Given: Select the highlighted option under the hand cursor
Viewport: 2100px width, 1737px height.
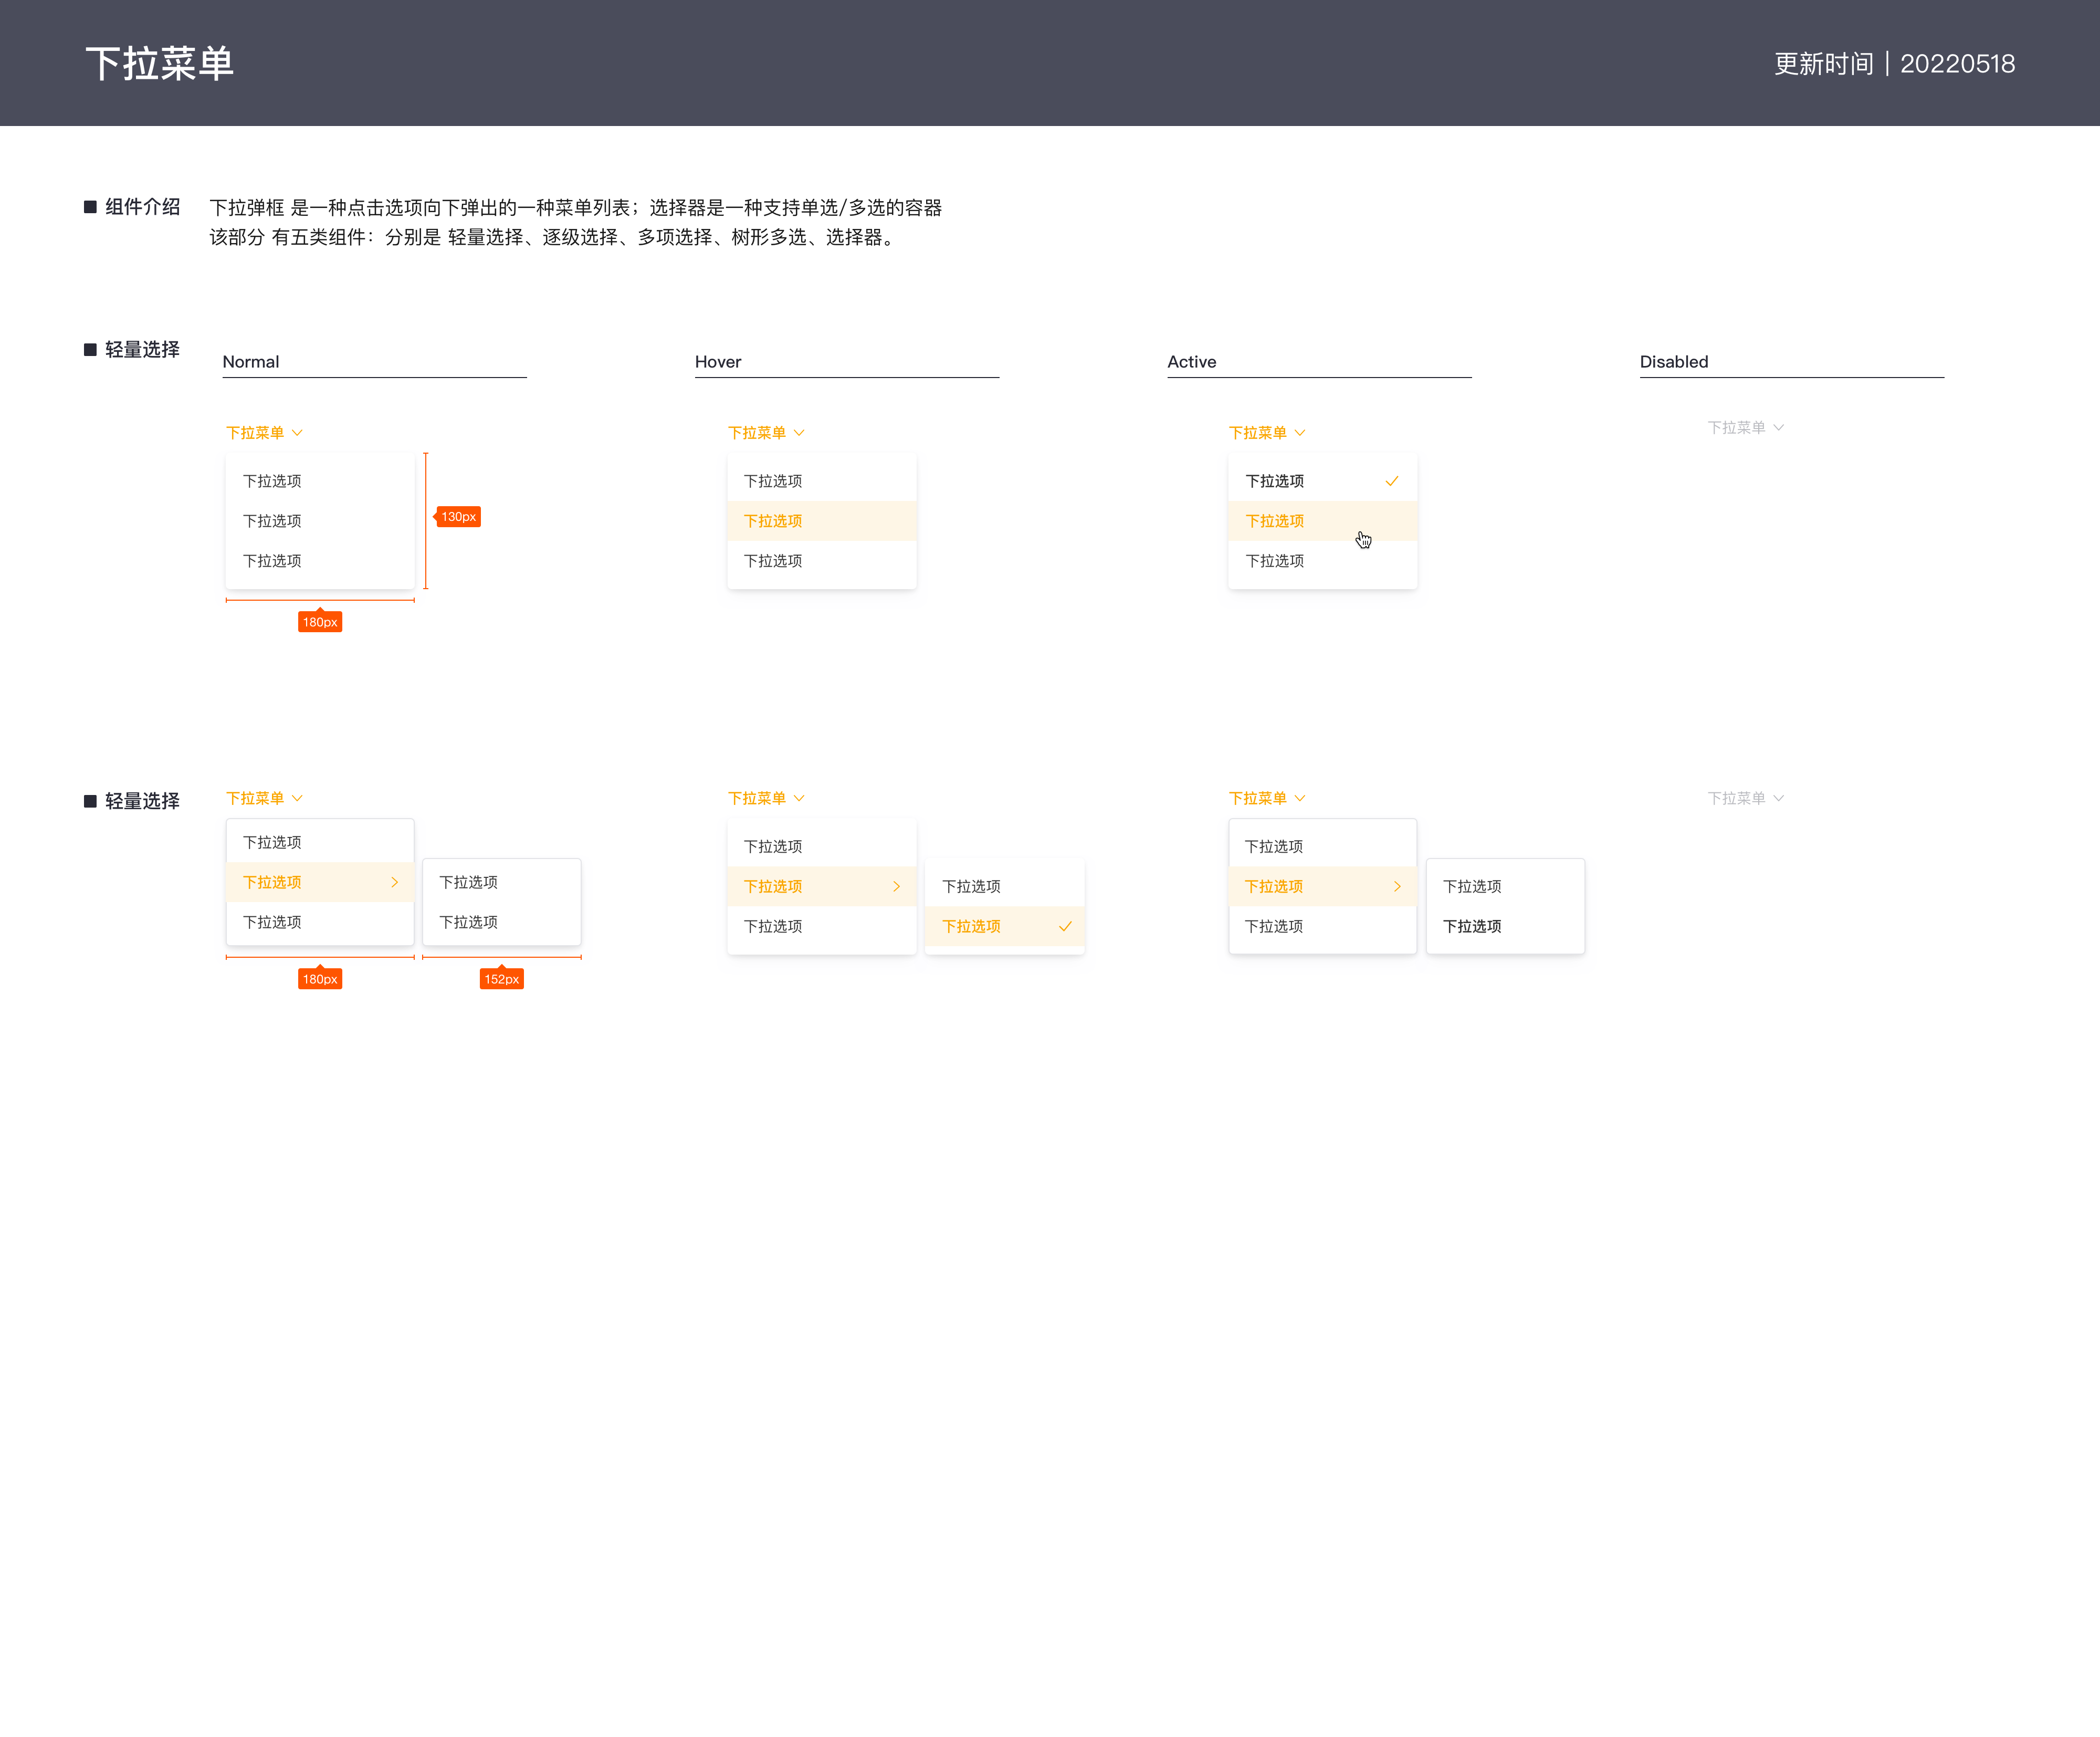Looking at the screenshot, I should pos(1323,521).
